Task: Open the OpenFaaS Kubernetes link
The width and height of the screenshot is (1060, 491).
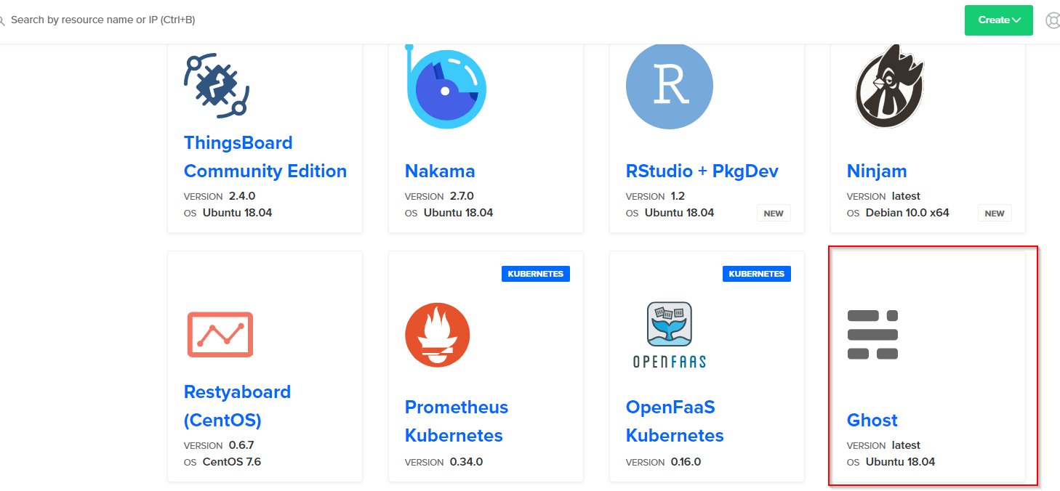Action: pyautogui.click(x=675, y=421)
